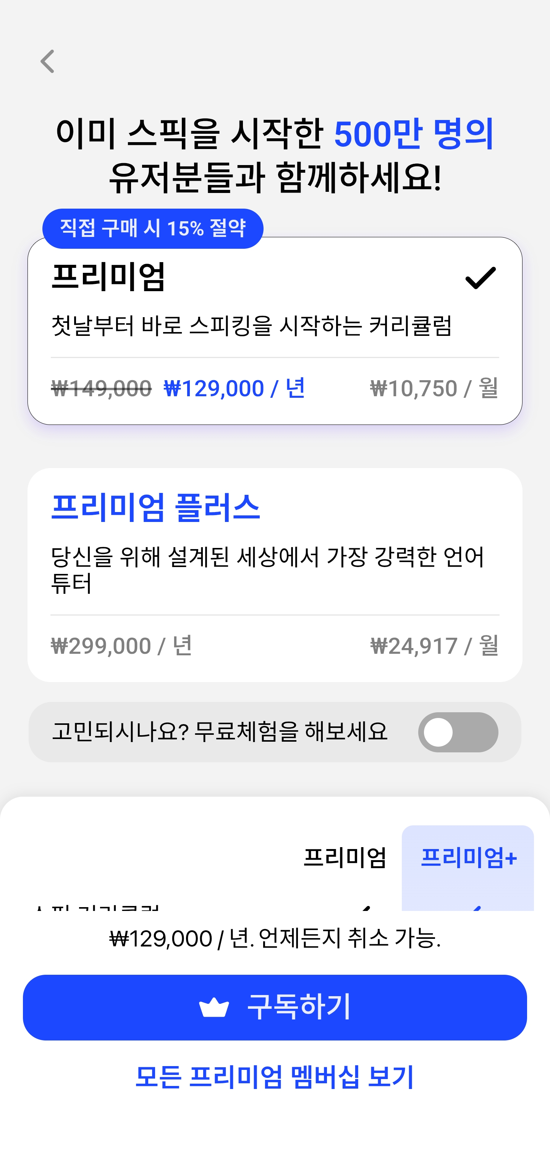Click the ₩129,000 / 년 discounted price
This screenshot has width=550, height=1149.
[234, 388]
